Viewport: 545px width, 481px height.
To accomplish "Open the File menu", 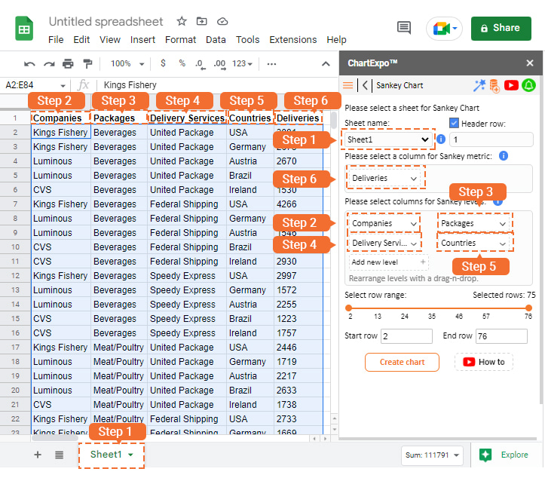I will click(56, 40).
